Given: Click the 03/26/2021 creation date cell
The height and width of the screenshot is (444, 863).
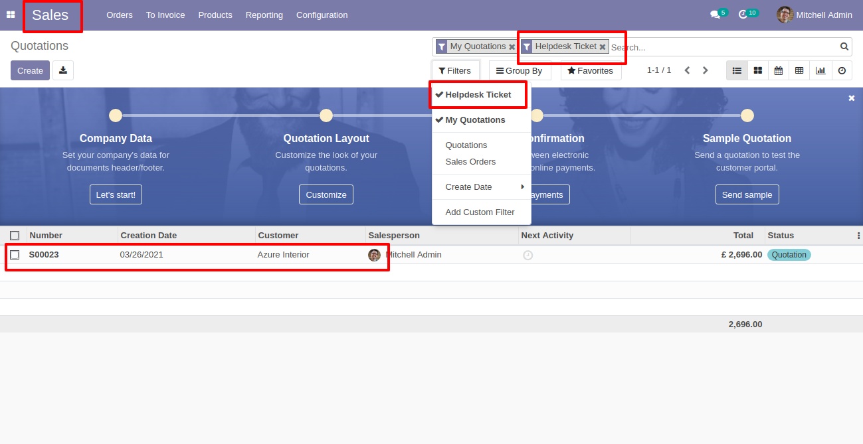Looking at the screenshot, I should pos(142,255).
